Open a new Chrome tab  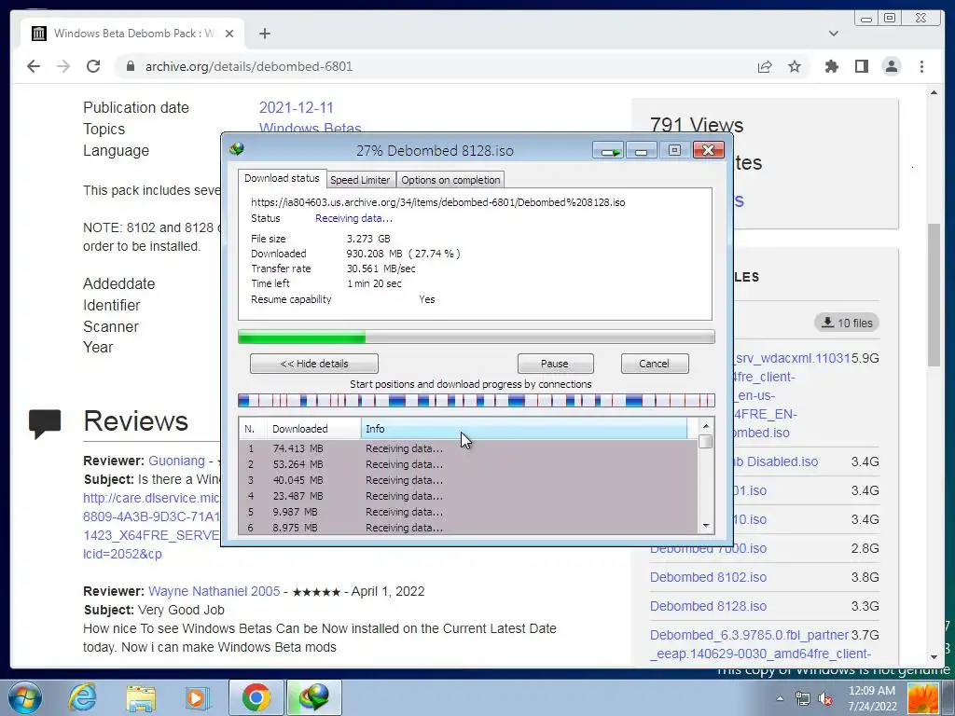pos(264,34)
